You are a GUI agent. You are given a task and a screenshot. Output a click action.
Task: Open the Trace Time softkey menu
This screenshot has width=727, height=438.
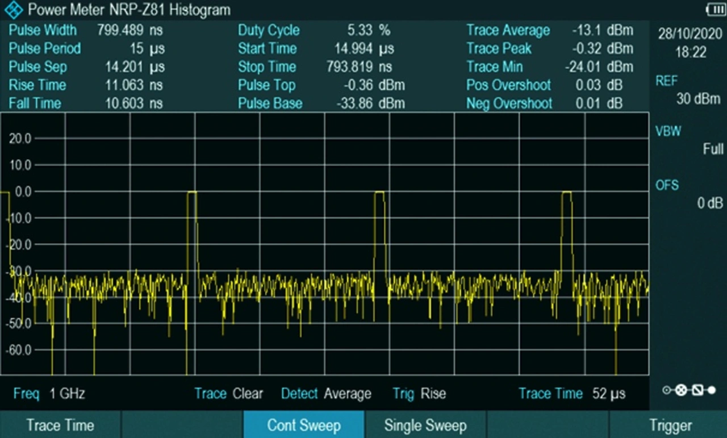60,426
